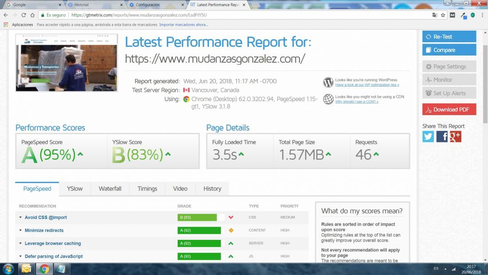The height and width of the screenshot is (275, 488).
Task: Click the arrow next to Fully Loaded Time
Action: click(x=241, y=154)
